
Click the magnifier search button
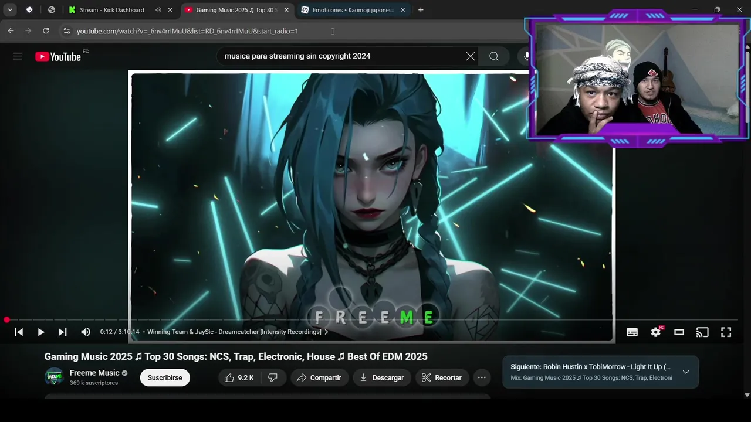tap(494, 56)
